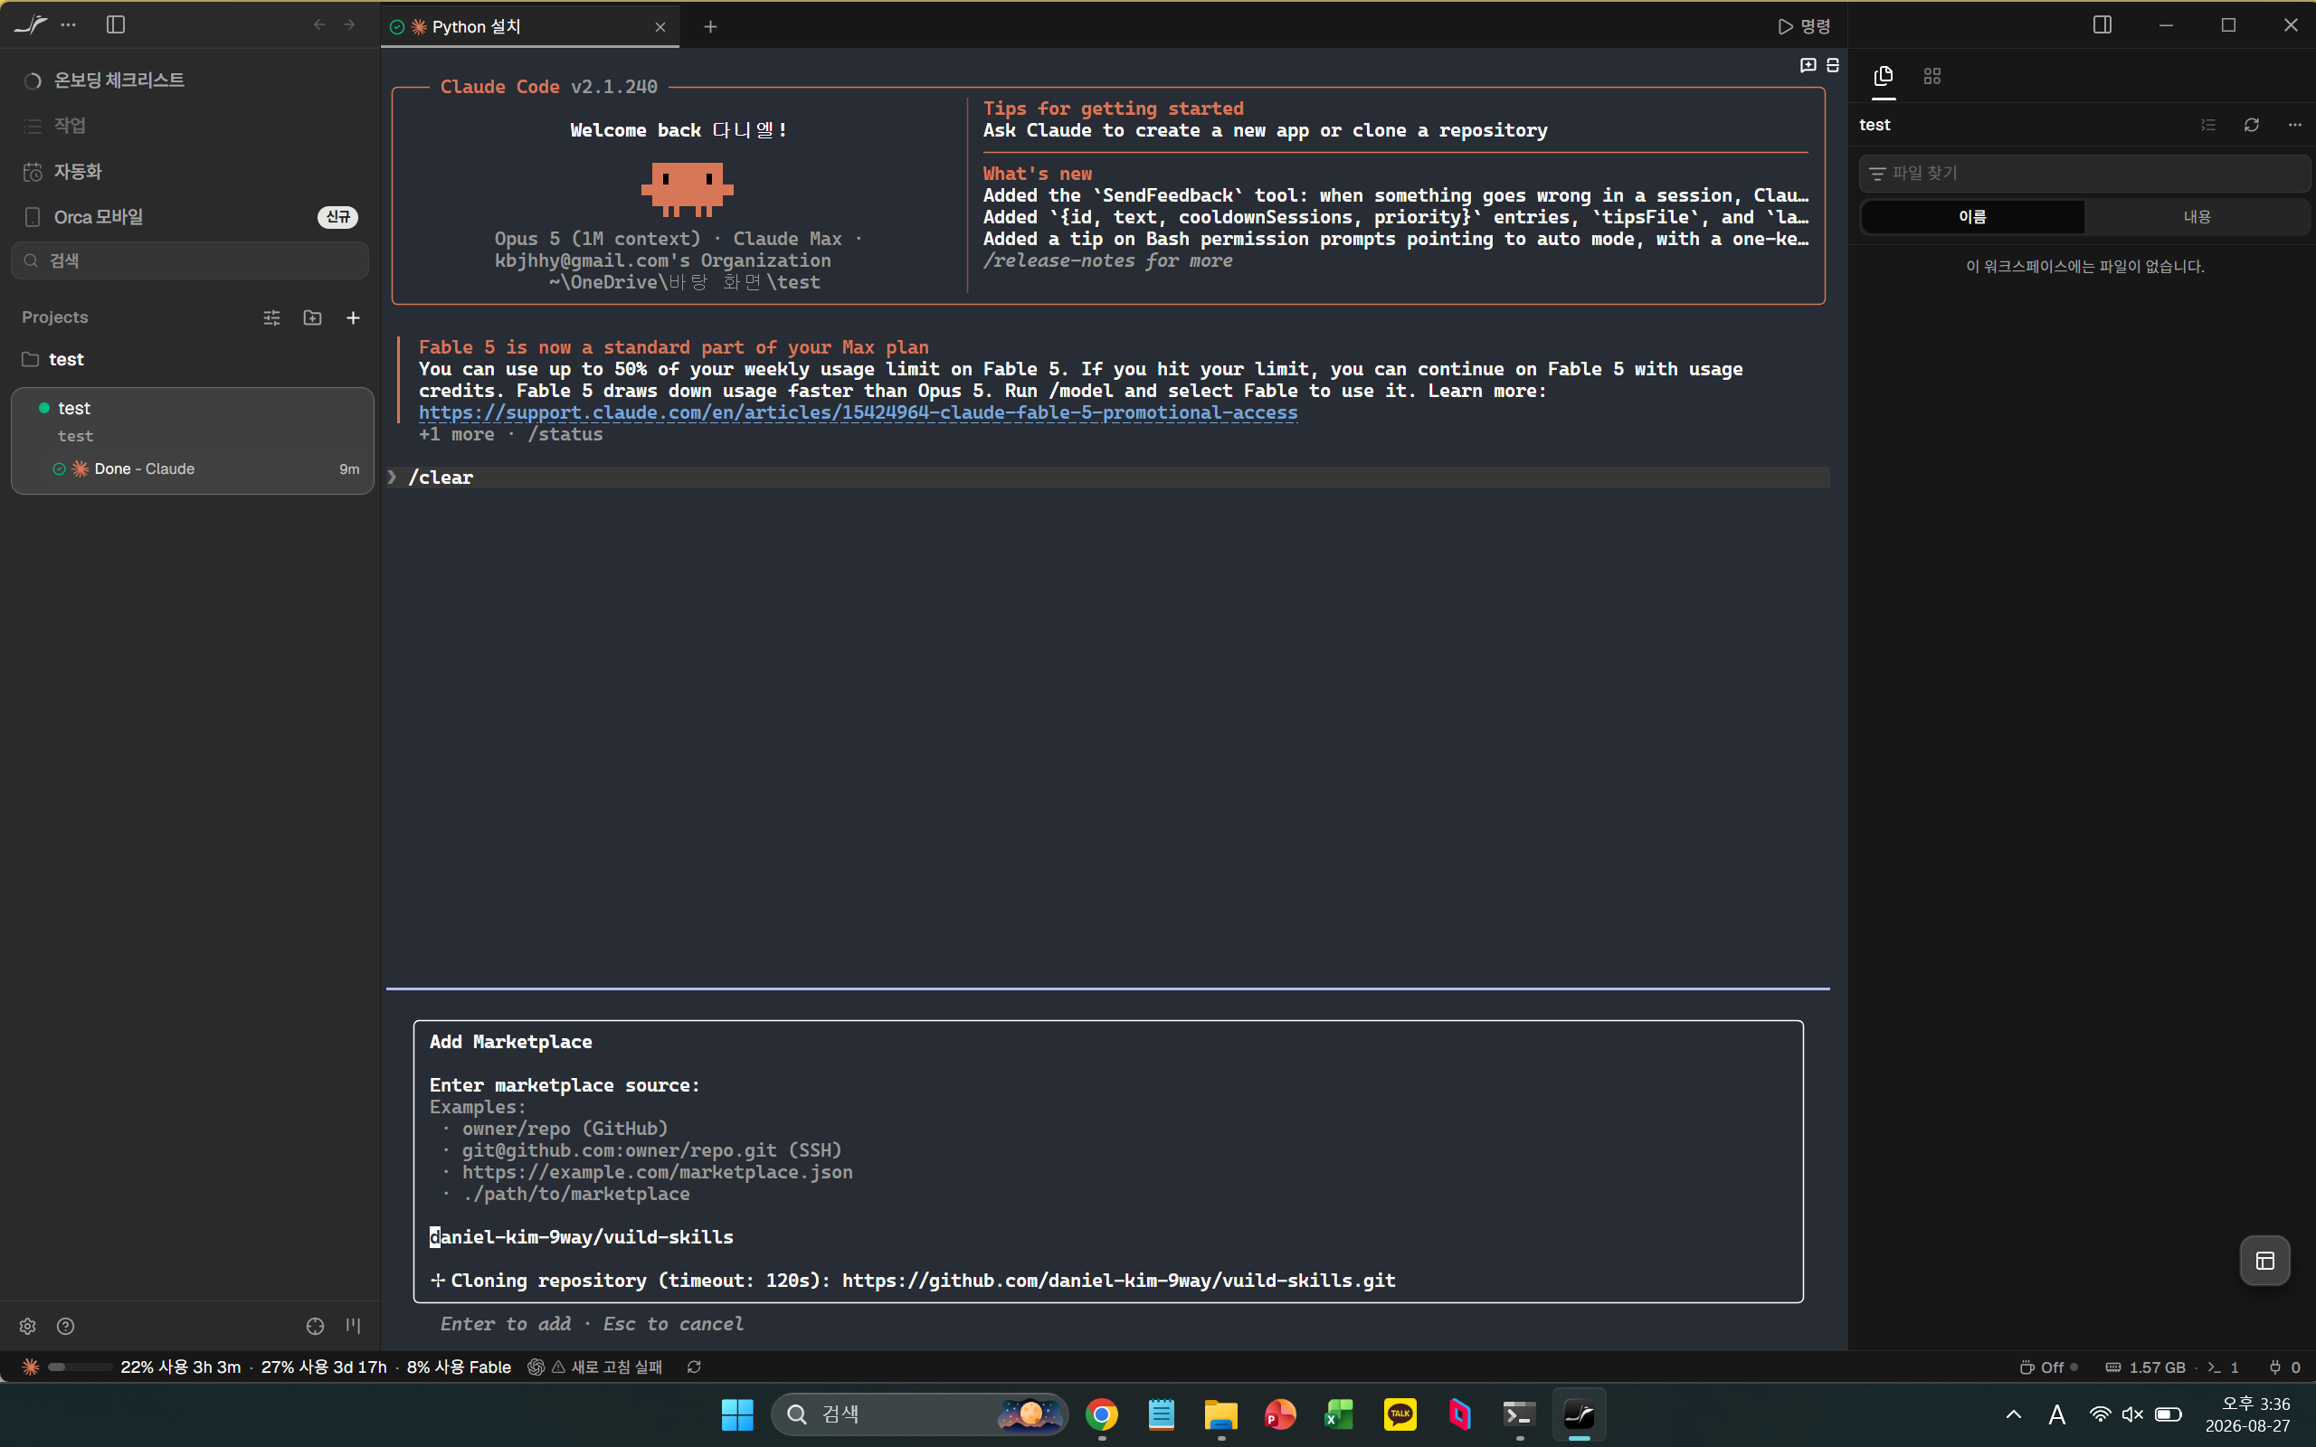Open the 자동화 section
The width and height of the screenshot is (2316, 1447).
(189, 171)
